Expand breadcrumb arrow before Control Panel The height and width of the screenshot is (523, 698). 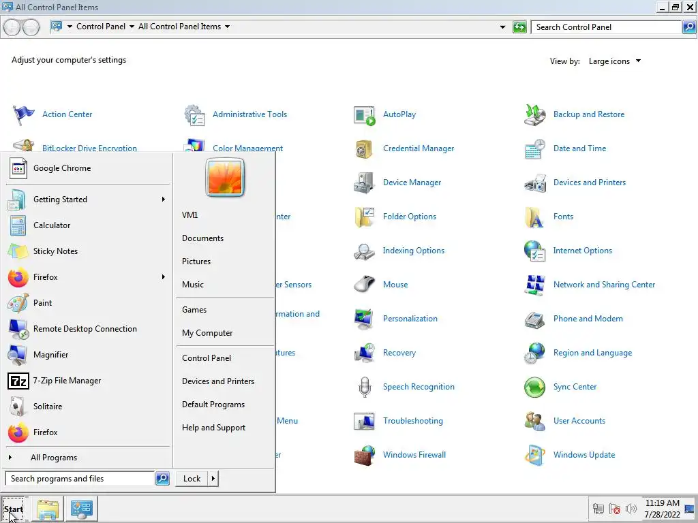click(x=70, y=27)
